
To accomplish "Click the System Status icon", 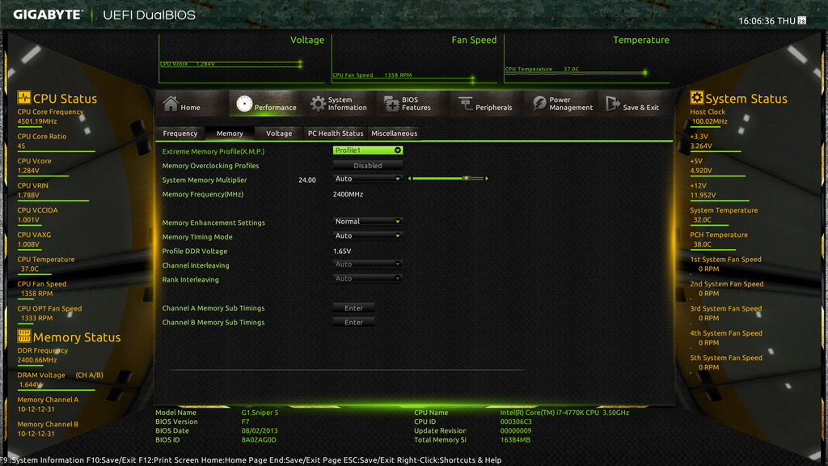I will click(x=696, y=97).
